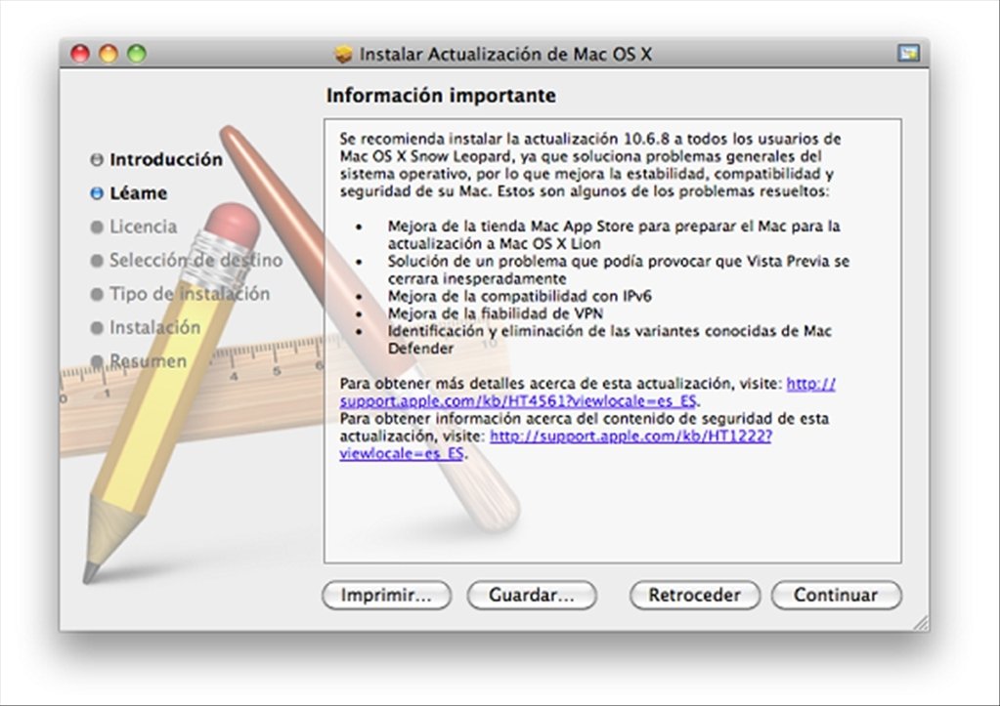Click the "Información importante" heading
1000x706 pixels.
point(441,96)
